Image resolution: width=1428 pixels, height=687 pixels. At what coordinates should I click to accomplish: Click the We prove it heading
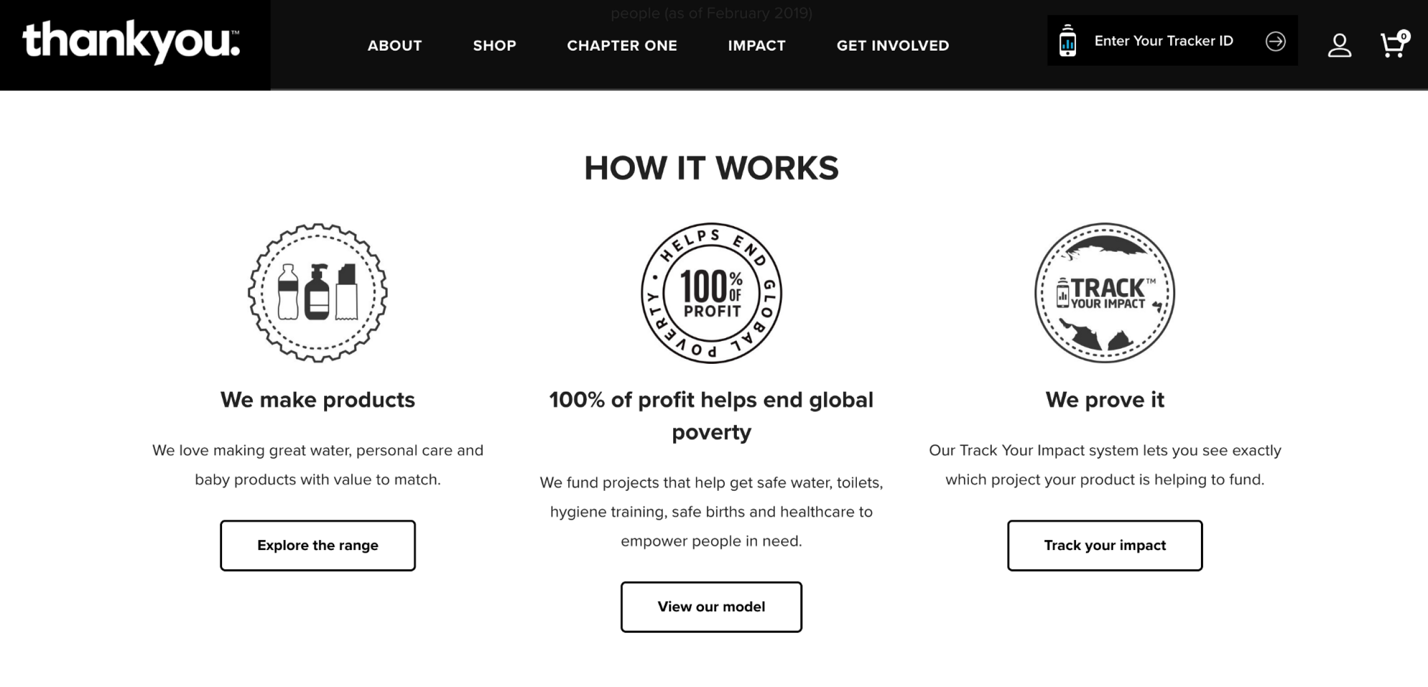pos(1104,400)
